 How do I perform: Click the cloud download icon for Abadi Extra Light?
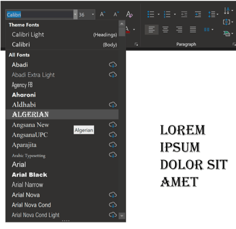pos(113,74)
